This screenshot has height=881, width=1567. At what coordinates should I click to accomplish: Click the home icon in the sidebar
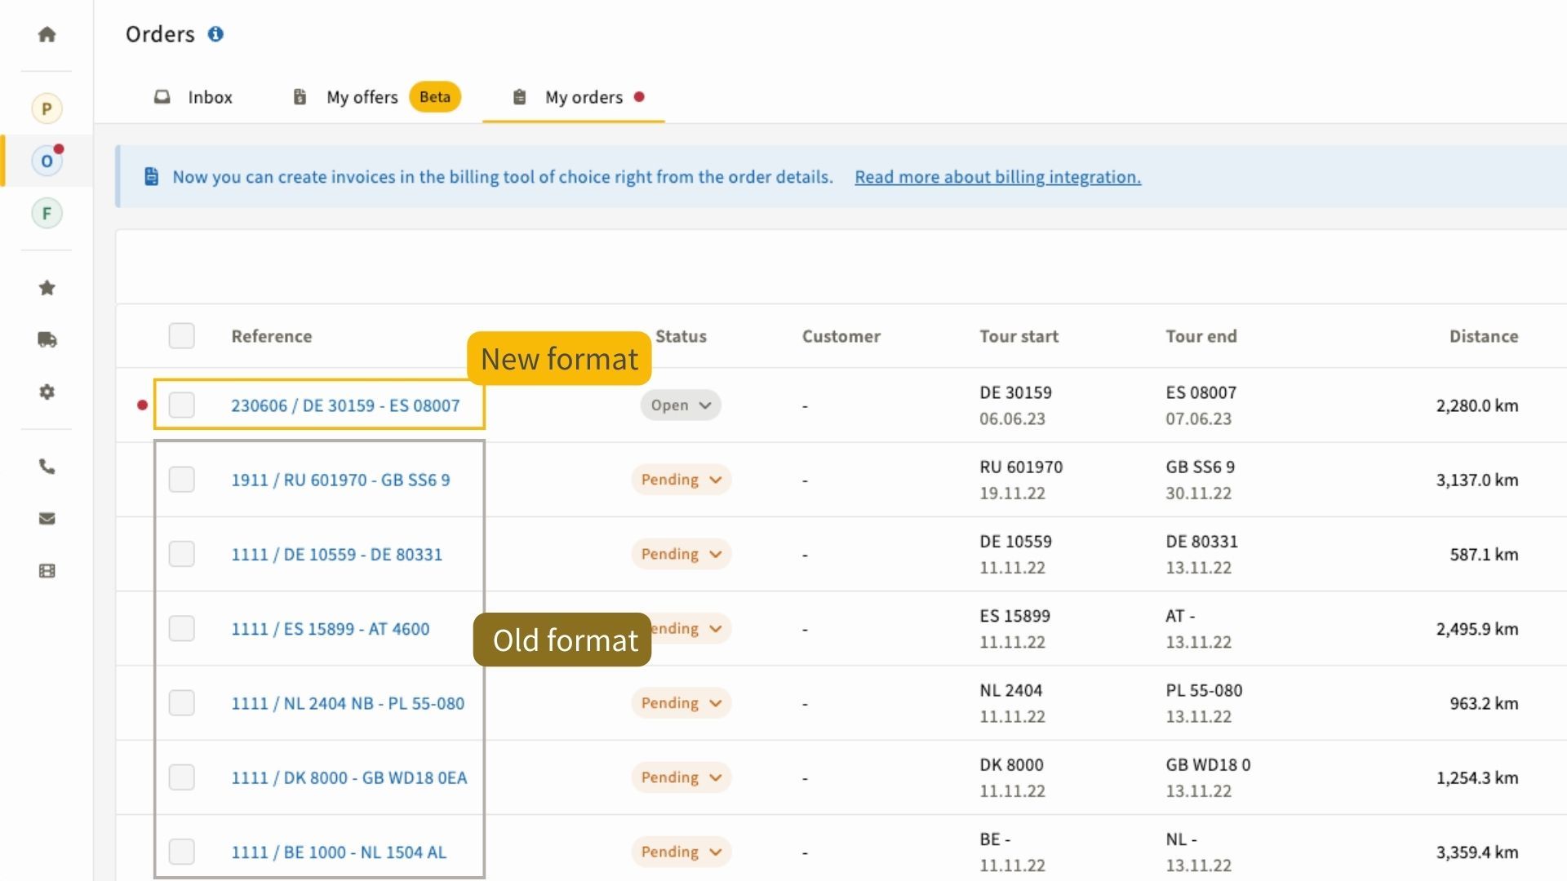(47, 34)
